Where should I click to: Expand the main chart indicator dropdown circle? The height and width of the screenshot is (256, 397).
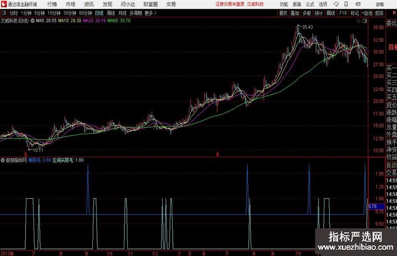coord(32,21)
